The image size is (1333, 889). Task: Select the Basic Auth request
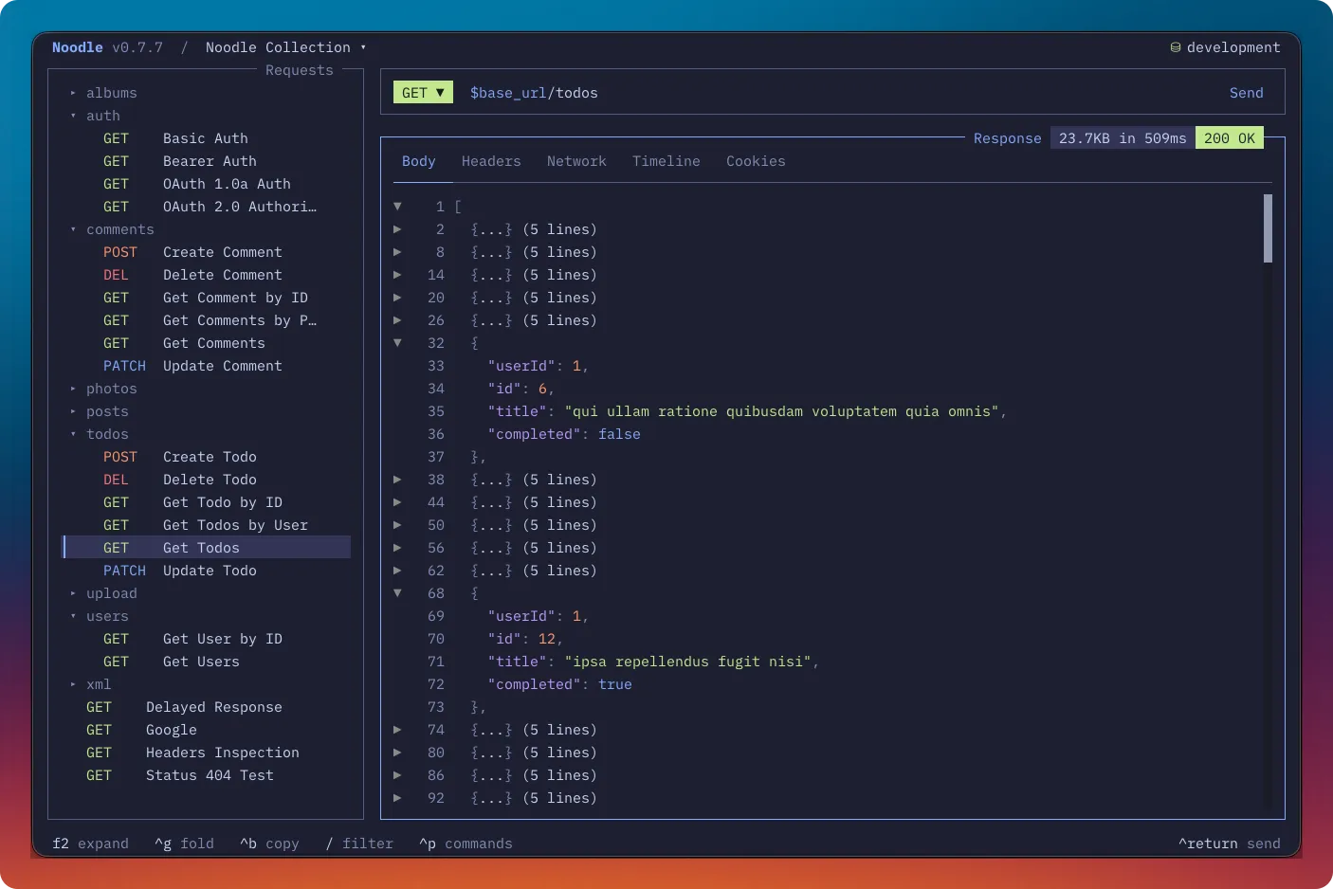(207, 138)
